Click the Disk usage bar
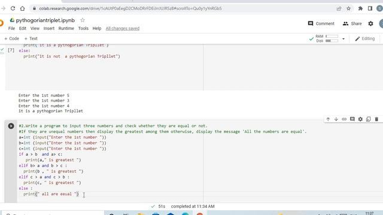 (332, 41)
